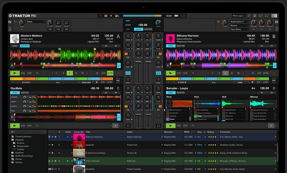Toggle SYNC on Deck A
This screenshot has height=173, width=287.
(x=15, y=46)
